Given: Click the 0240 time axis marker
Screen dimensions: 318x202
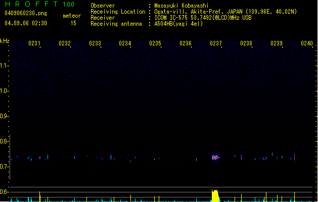Looking at the screenshot, I should point(307,43).
